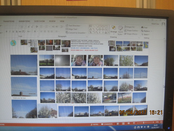The width and height of the screenshot is (174, 131).
Task: Select the triangle shape
Action: coord(91,29)
